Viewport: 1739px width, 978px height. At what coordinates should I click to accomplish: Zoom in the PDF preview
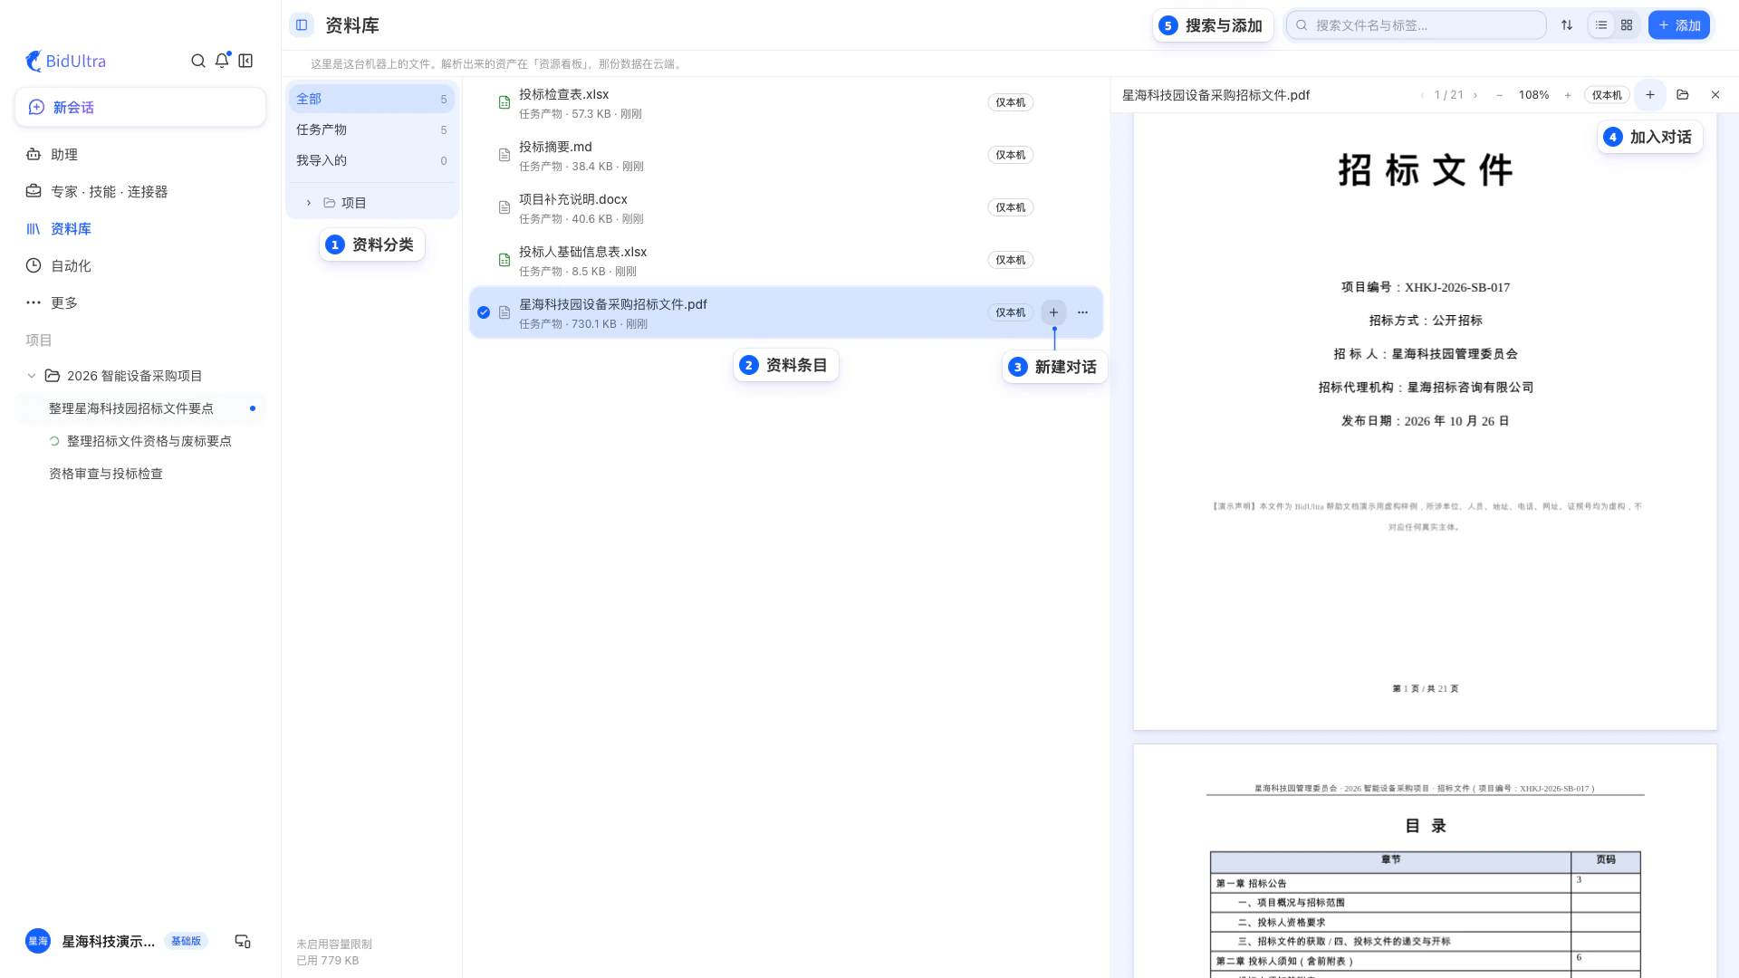[1568, 95]
